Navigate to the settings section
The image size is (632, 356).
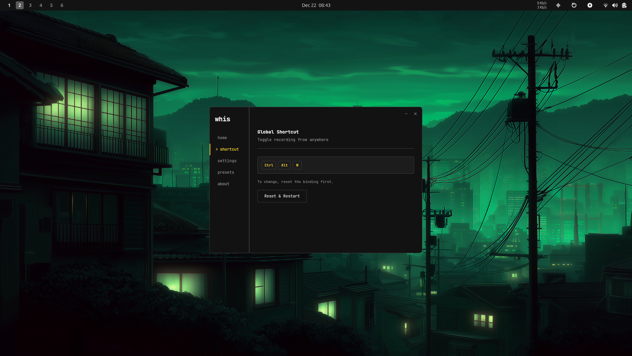click(227, 161)
